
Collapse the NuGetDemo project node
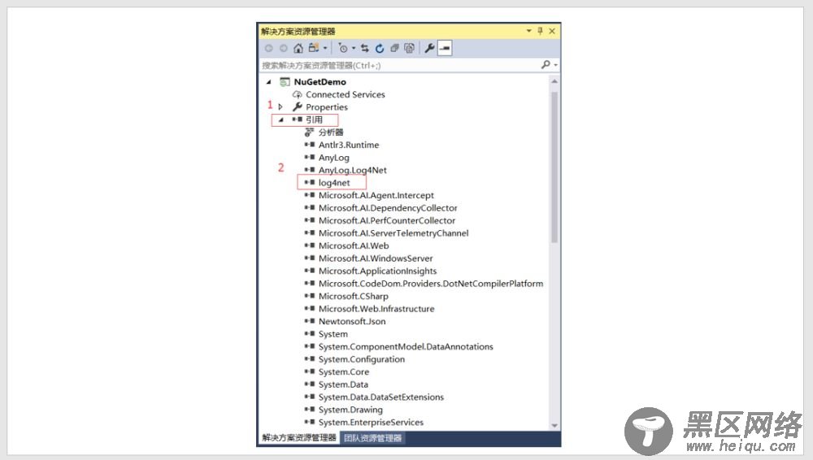coord(268,82)
